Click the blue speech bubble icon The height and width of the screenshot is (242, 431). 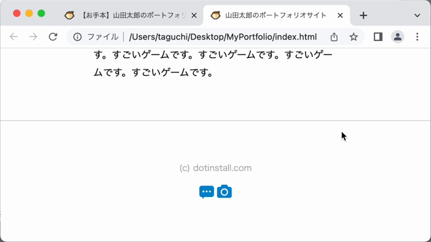tap(207, 192)
